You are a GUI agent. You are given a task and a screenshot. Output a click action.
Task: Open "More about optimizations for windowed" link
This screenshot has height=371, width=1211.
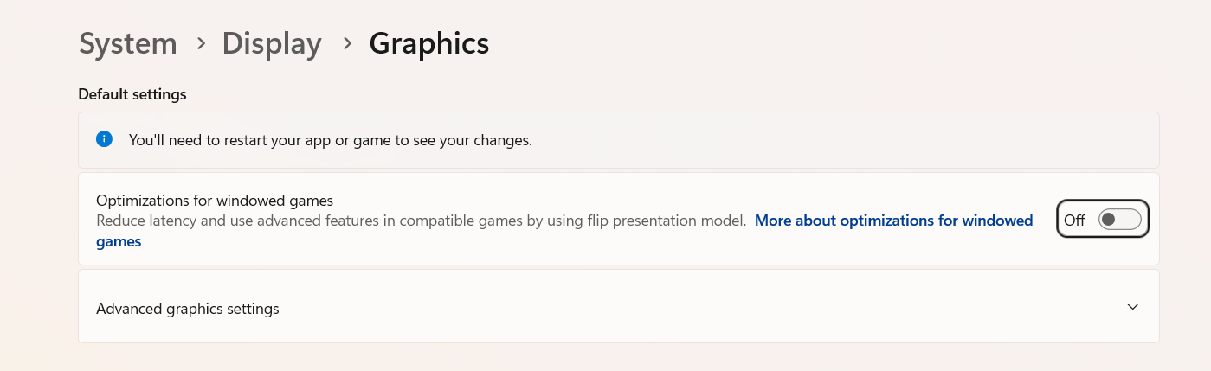tap(893, 221)
